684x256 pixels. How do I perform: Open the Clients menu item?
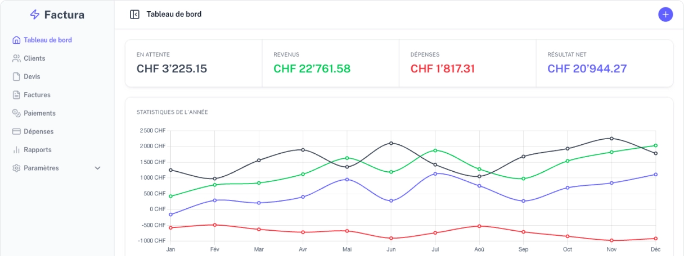[x=34, y=58]
